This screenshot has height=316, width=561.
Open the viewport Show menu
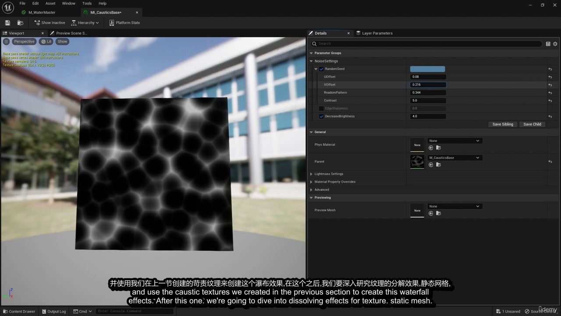(x=62, y=42)
